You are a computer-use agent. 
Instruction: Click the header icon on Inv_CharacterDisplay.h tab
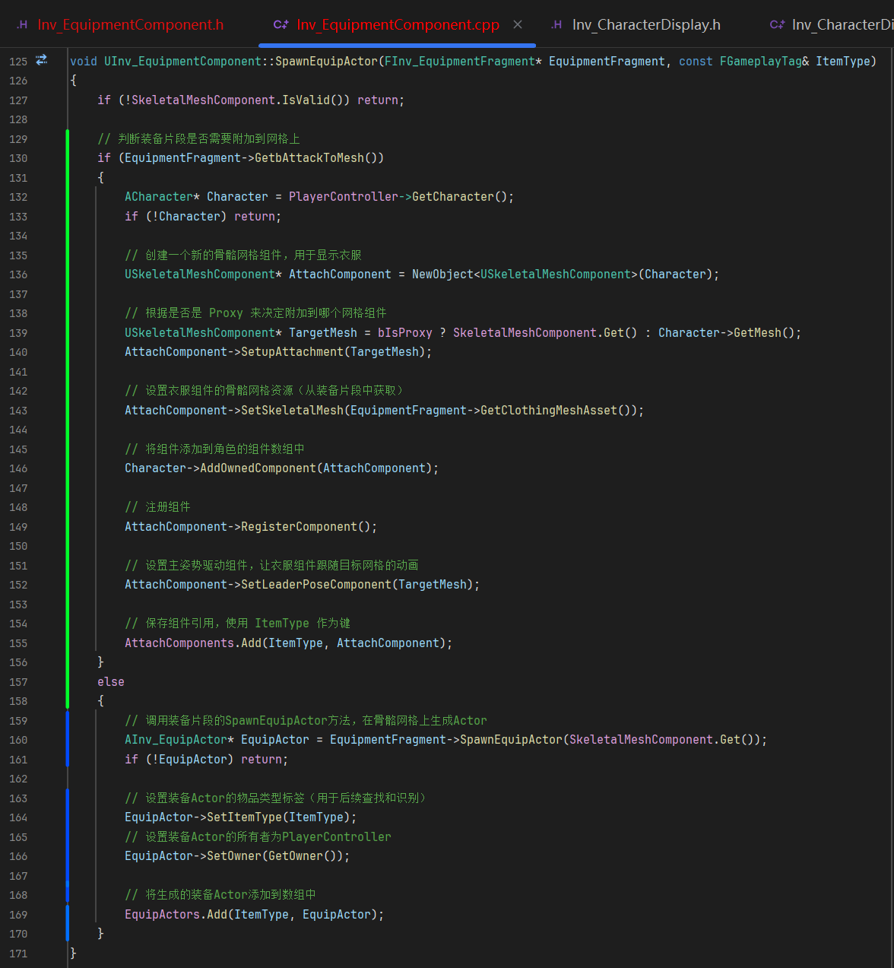[x=556, y=25]
